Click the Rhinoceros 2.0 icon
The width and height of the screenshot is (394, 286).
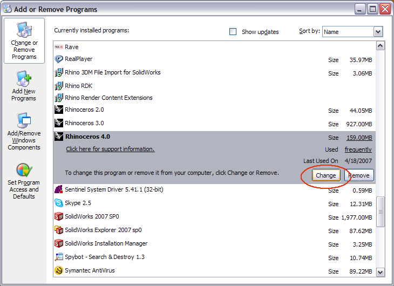pos(58,110)
